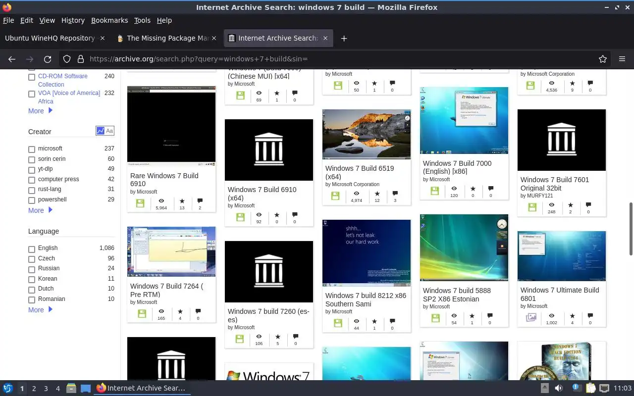The height and width of the screenshot is (396, 634).
Task: Open the tracking protection shield icon
Action: 67,59
